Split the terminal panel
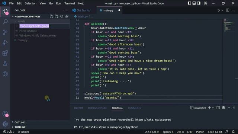The height and width of the screenshot is (134, 238). click(218, 108)
